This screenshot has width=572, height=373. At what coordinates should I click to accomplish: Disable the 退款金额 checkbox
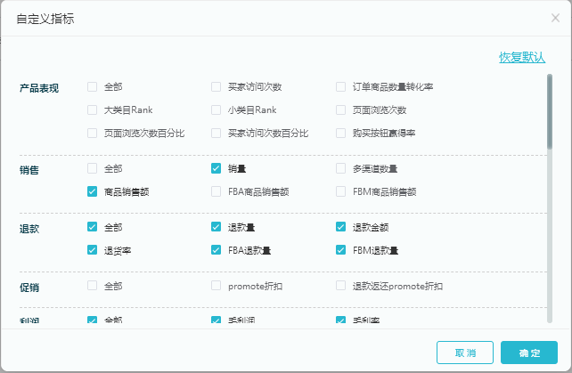(x=340, y=227)
